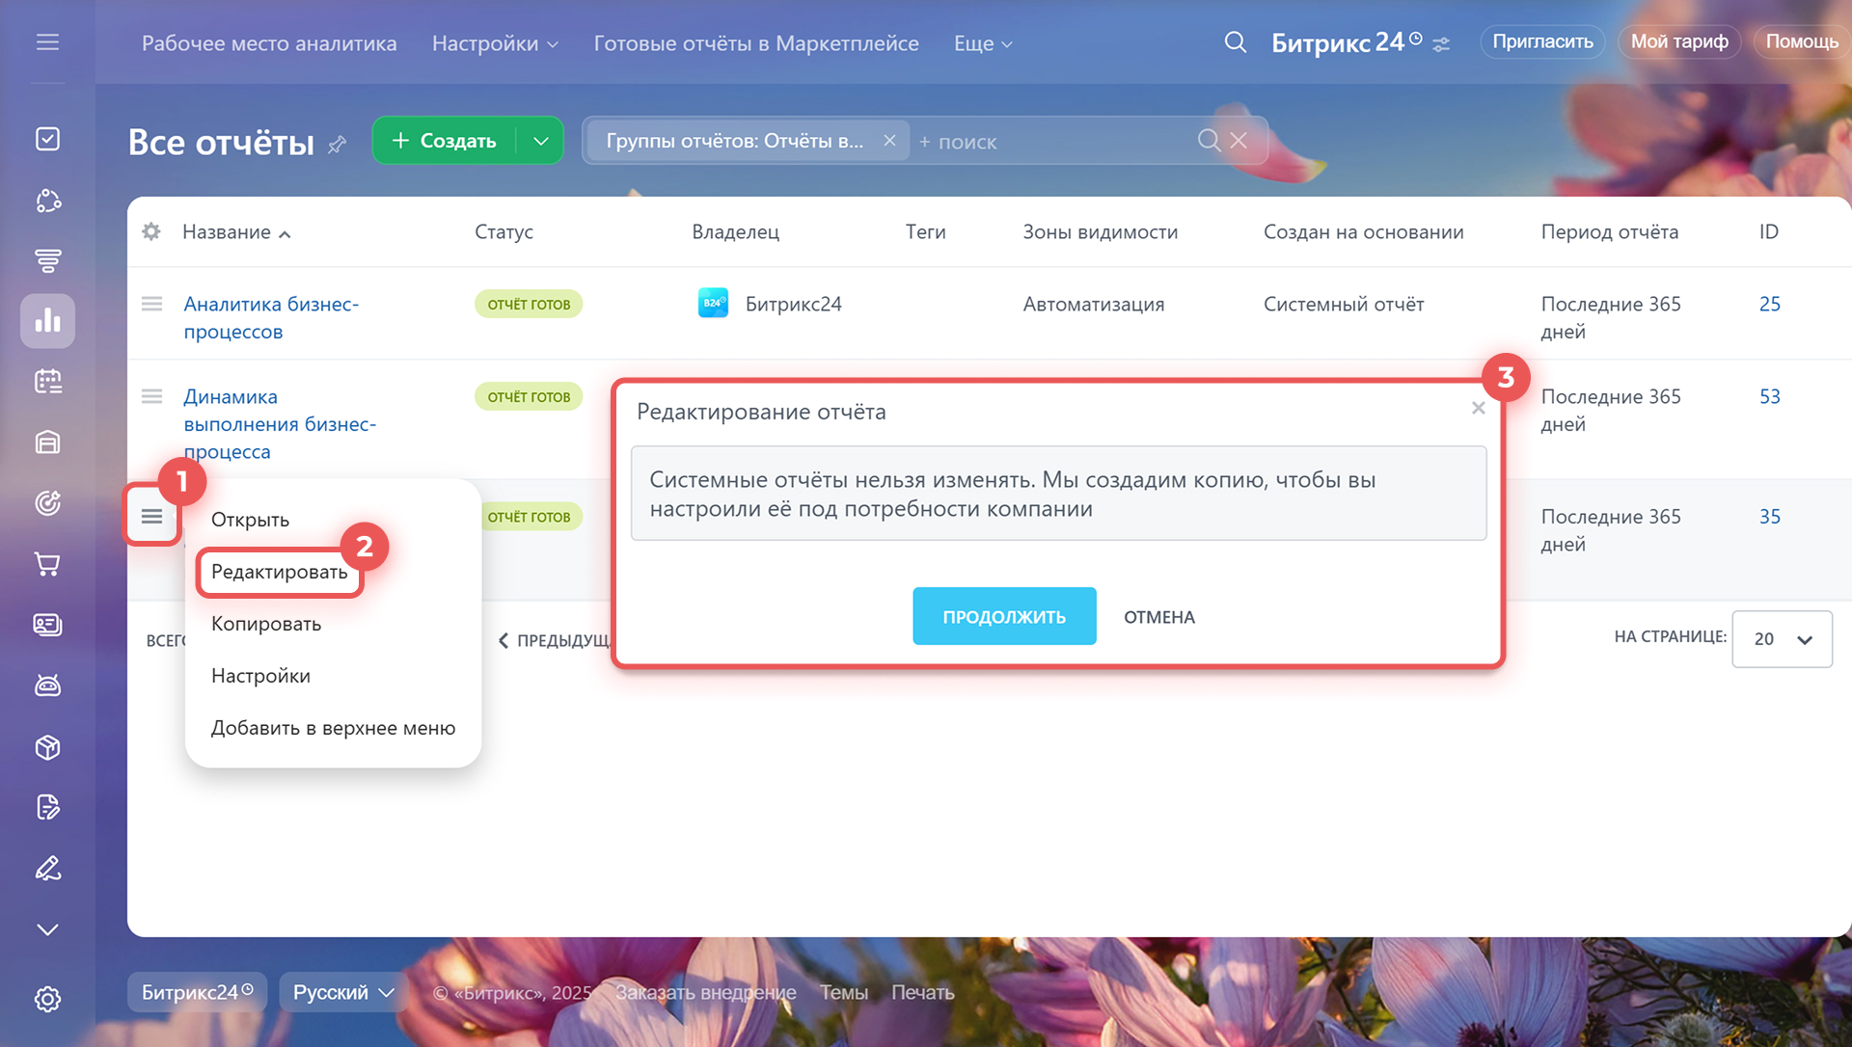Screen dimensions: 1852x1047
Task: Click report ID 25 link
Action: pos(1769,304)
